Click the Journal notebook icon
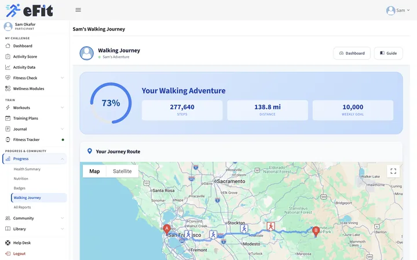Viewport: 417px width, 260px height. pyautogui.click(x=8, y=129)
